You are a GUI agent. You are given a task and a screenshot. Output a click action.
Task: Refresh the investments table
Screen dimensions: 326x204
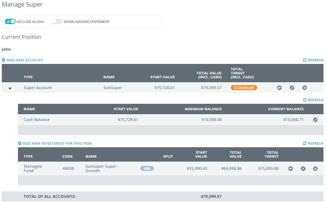click(313, 144)
